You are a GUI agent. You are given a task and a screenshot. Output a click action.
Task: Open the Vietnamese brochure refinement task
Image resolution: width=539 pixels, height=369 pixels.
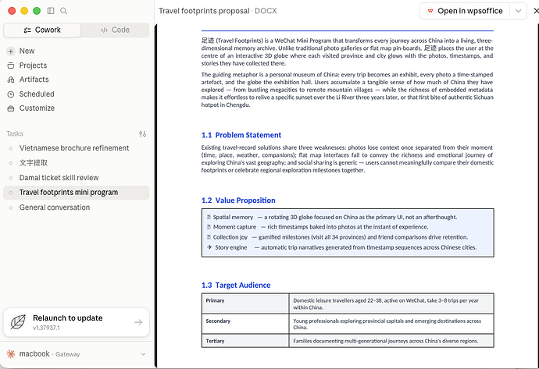tap(77, 148)
